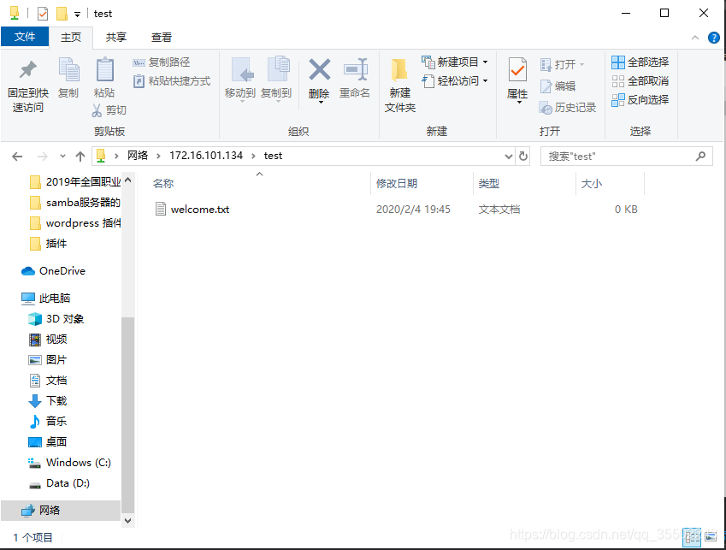
Task: Open 3D Objects folder in sidebar
Action: (x=56, y=318)
